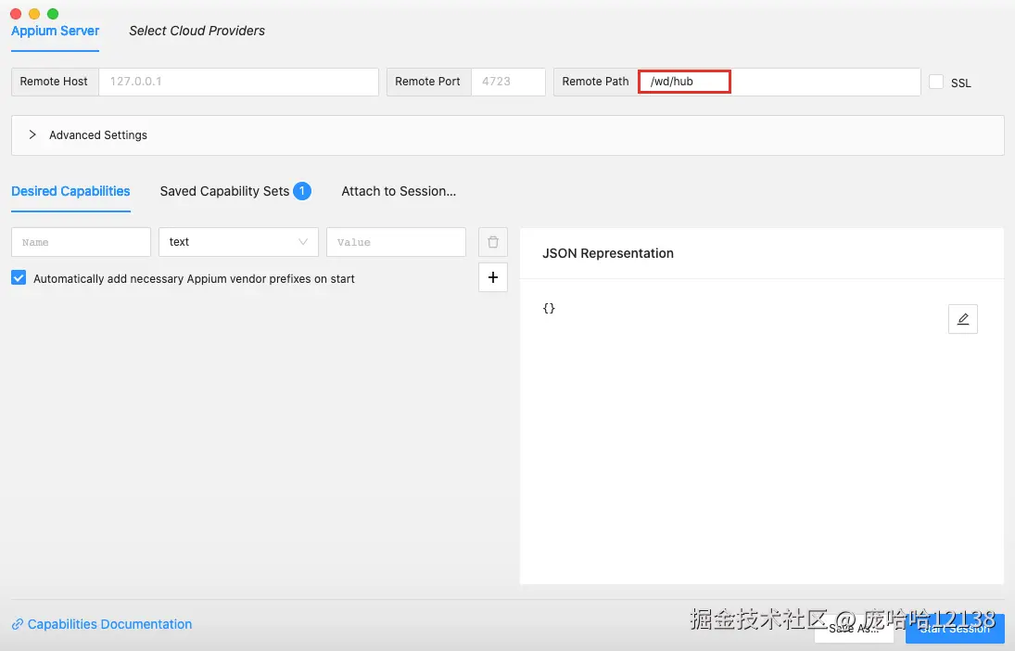Click the capability Name input
This screenshot has height=651, width=1015.
point(81,242)
